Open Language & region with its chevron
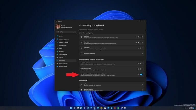Image resolution: width=196 pixels, height=110 pixels. [143, 90]
